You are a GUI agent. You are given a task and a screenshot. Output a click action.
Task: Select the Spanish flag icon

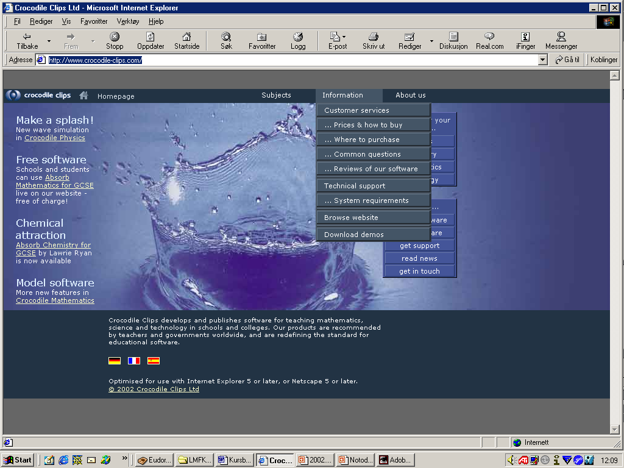pos(154,361)
